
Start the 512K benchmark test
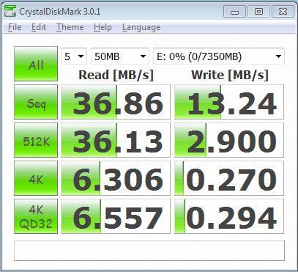36,140
